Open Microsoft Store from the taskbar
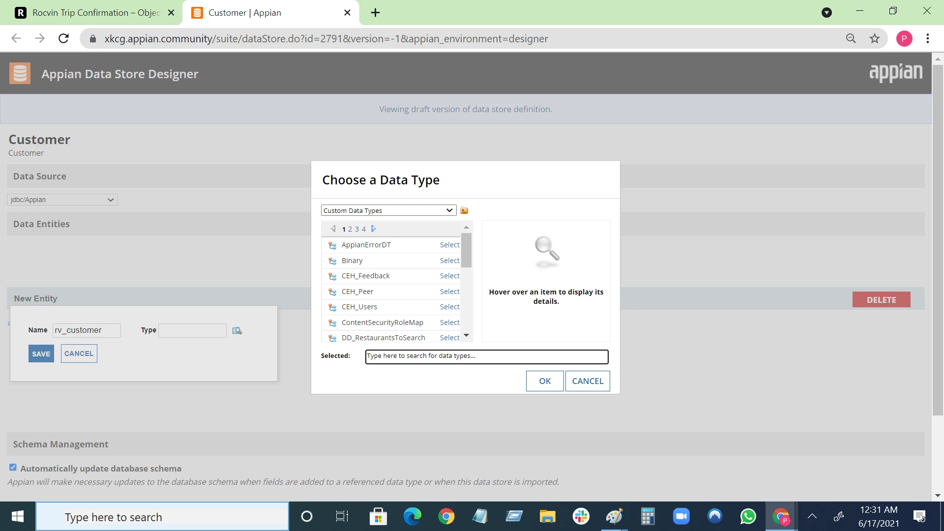 pyautogui.click(x=378, y=516)
